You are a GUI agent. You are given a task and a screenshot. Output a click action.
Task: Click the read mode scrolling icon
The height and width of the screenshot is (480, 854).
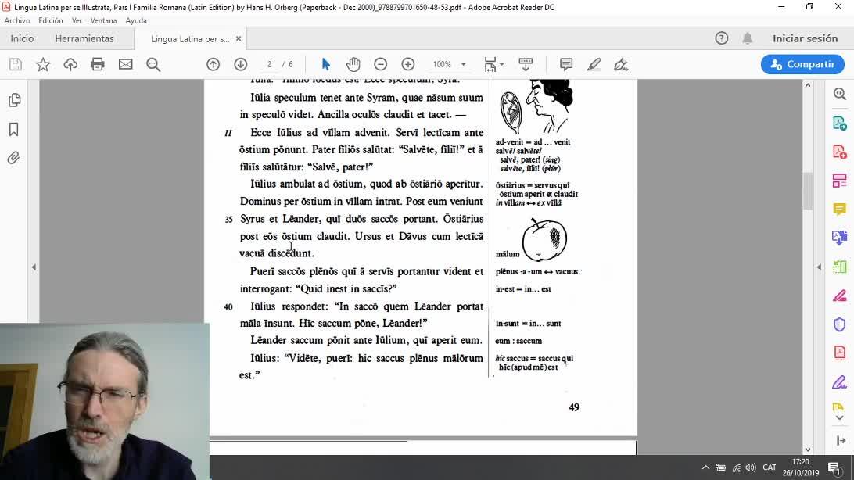(526, 64)
